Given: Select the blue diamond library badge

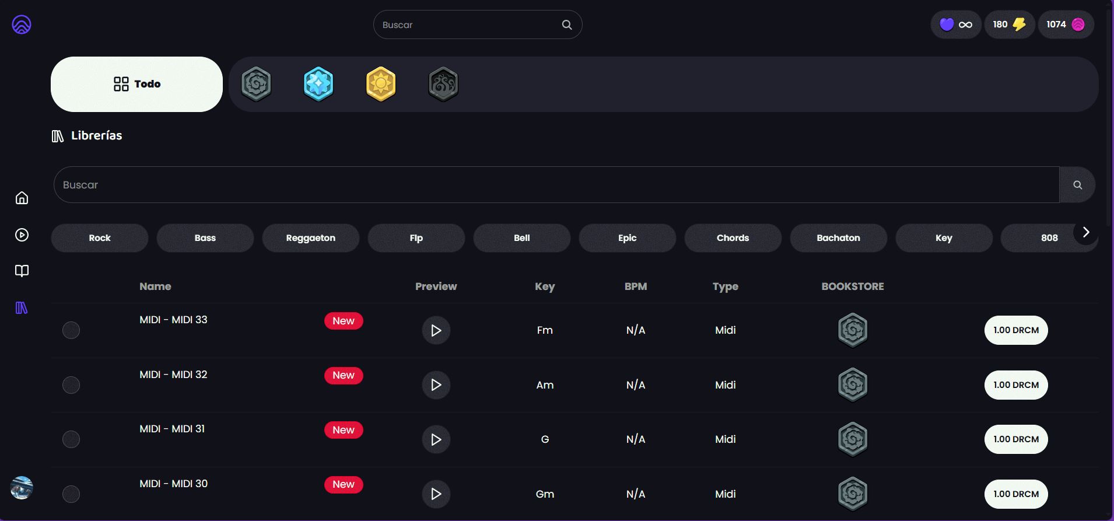Looking at the screenshot, I should point(318,84).
